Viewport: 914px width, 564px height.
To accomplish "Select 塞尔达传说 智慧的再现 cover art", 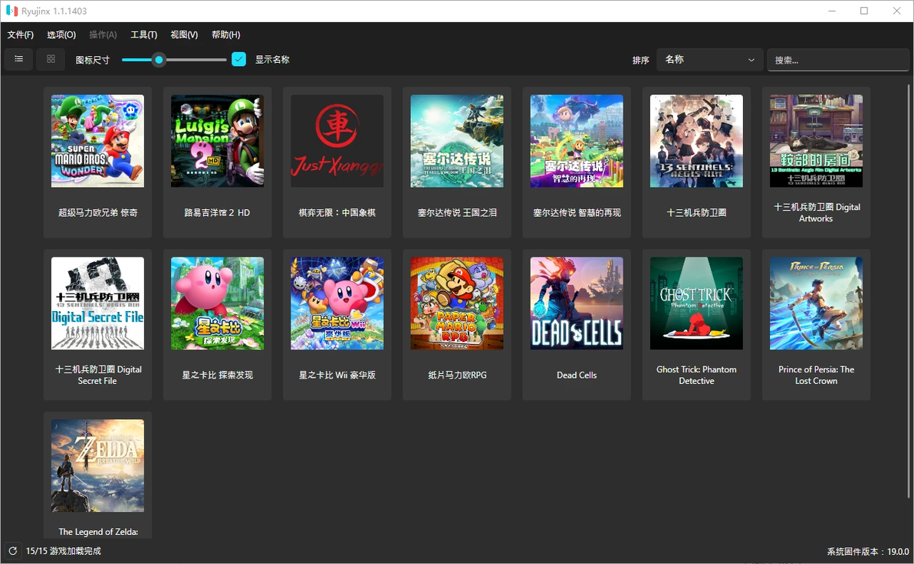I will pyautogui.click(x=577, y=141).
